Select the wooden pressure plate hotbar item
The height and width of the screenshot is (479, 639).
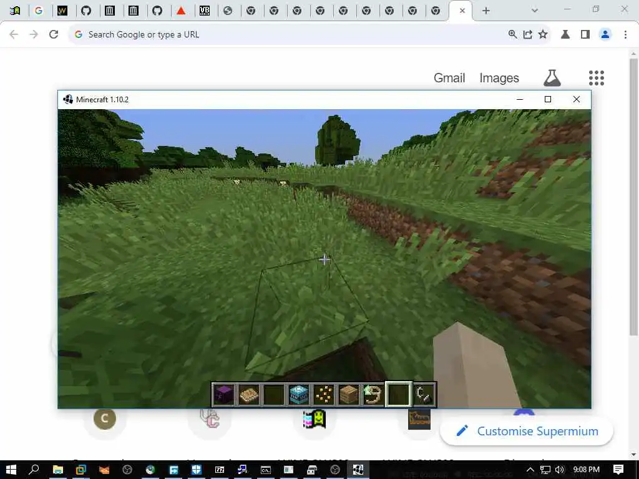point(249,395)
